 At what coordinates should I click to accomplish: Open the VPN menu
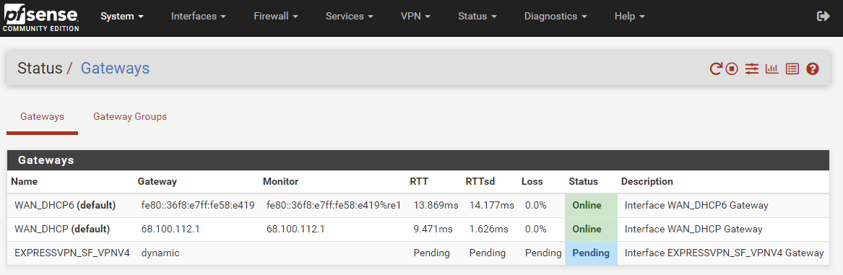[x=415, y=16]
